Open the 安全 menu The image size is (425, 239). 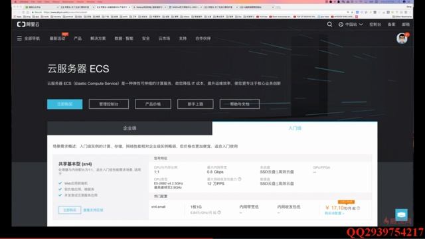click(146, 39)
